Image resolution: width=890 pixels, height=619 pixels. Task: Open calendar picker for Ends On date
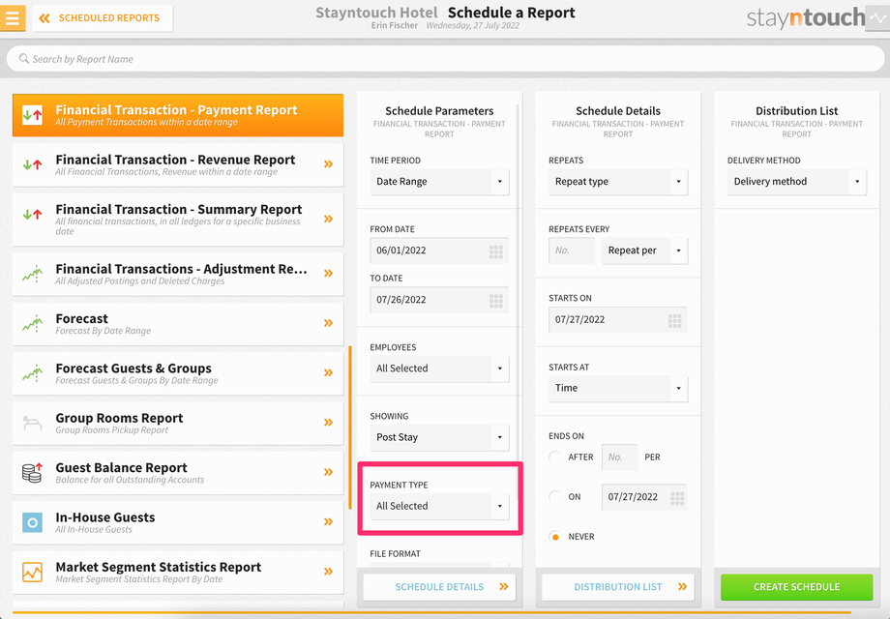tap(677, 498)
